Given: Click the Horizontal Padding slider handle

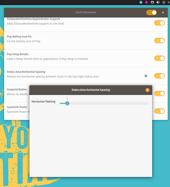Looking at the screenshot, I should 67,103.
